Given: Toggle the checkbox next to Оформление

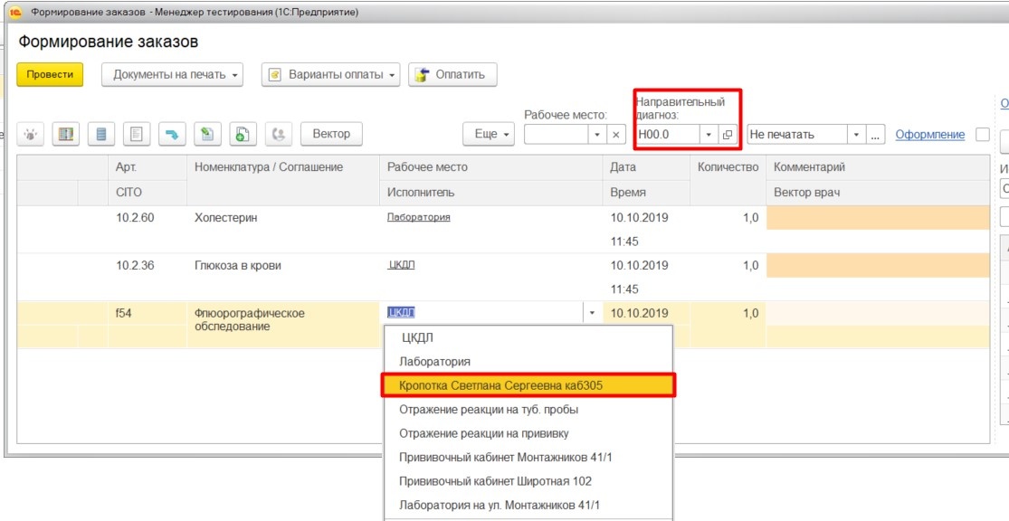Looking at the screenshot, I should tap(983, 135).
